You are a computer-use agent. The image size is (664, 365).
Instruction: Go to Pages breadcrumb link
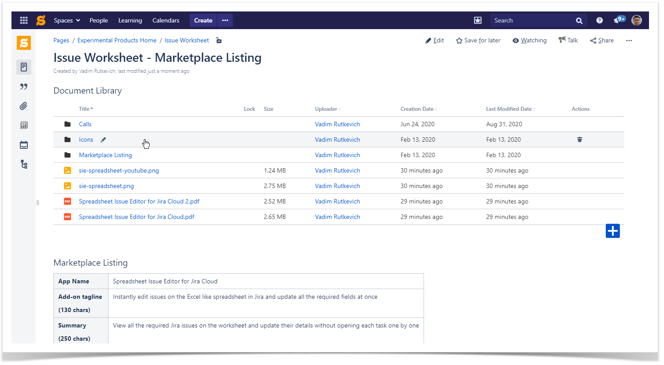[61, 40]
